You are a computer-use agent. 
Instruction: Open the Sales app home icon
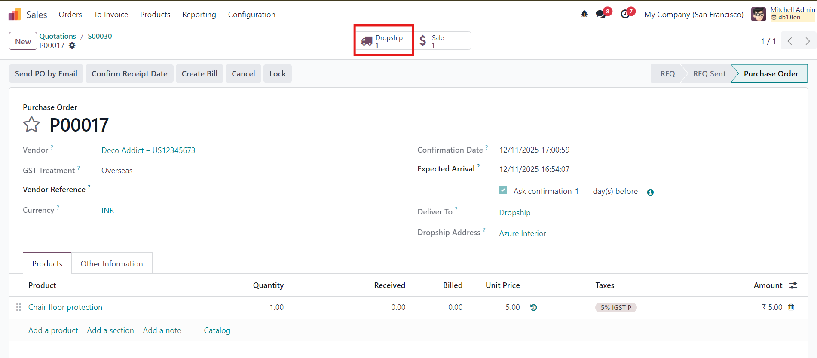(x=15, y=15)
